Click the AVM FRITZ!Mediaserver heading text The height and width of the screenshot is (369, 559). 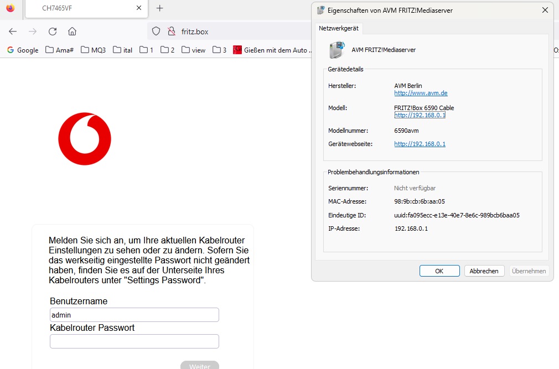(x=384, y=50)
